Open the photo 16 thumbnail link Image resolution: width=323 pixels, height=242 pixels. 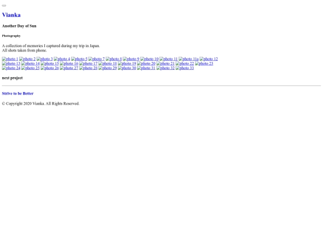coord(69,63)
